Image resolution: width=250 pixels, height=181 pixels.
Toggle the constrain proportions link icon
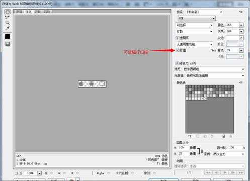[202, 151]
